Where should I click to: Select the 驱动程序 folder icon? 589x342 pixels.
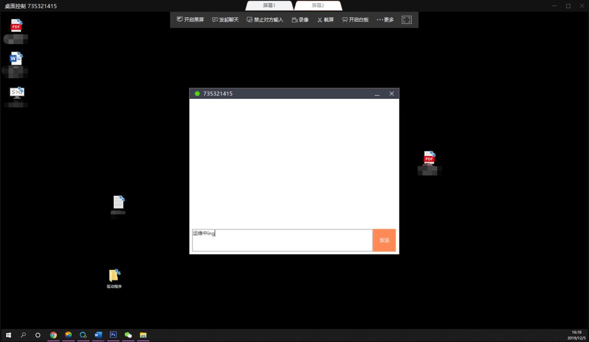[114, 279]
